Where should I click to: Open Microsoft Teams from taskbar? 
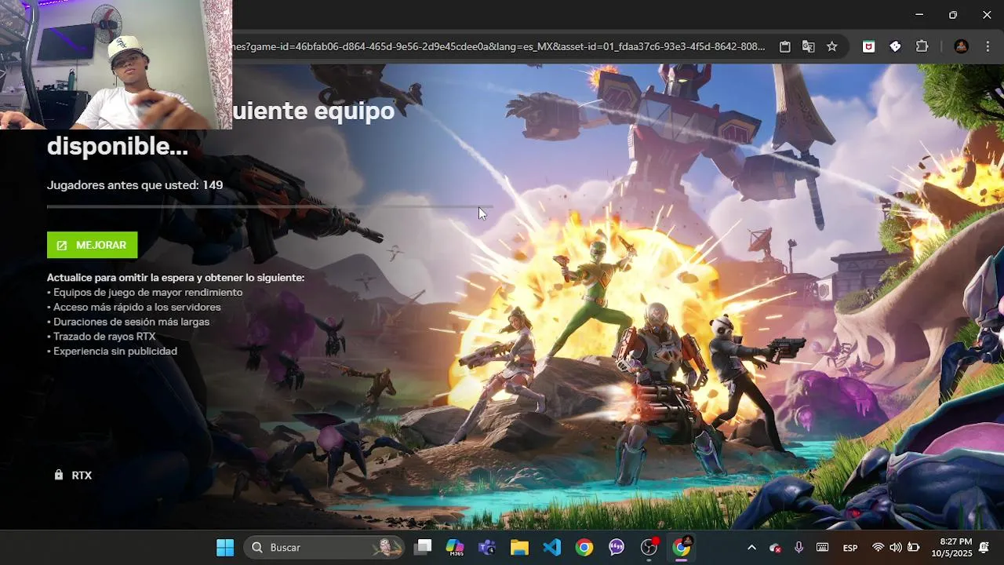pyautogui.click(x=487, y=548)
